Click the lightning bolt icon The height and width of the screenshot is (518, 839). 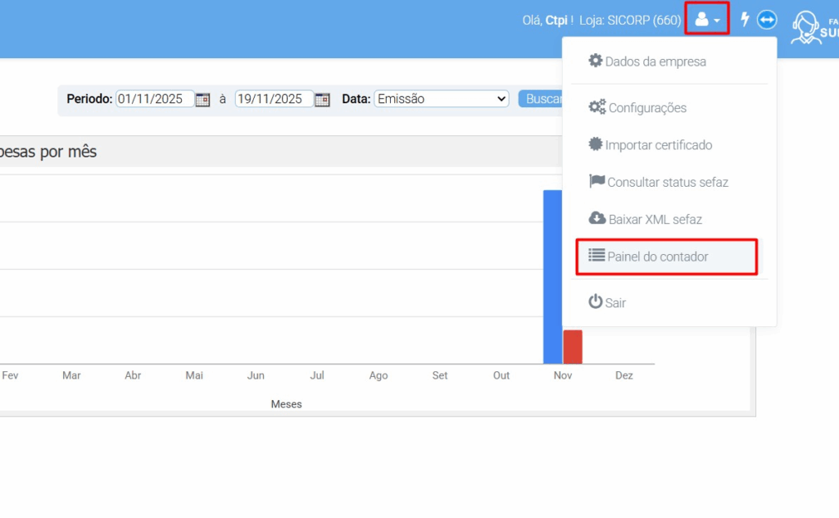745,20
